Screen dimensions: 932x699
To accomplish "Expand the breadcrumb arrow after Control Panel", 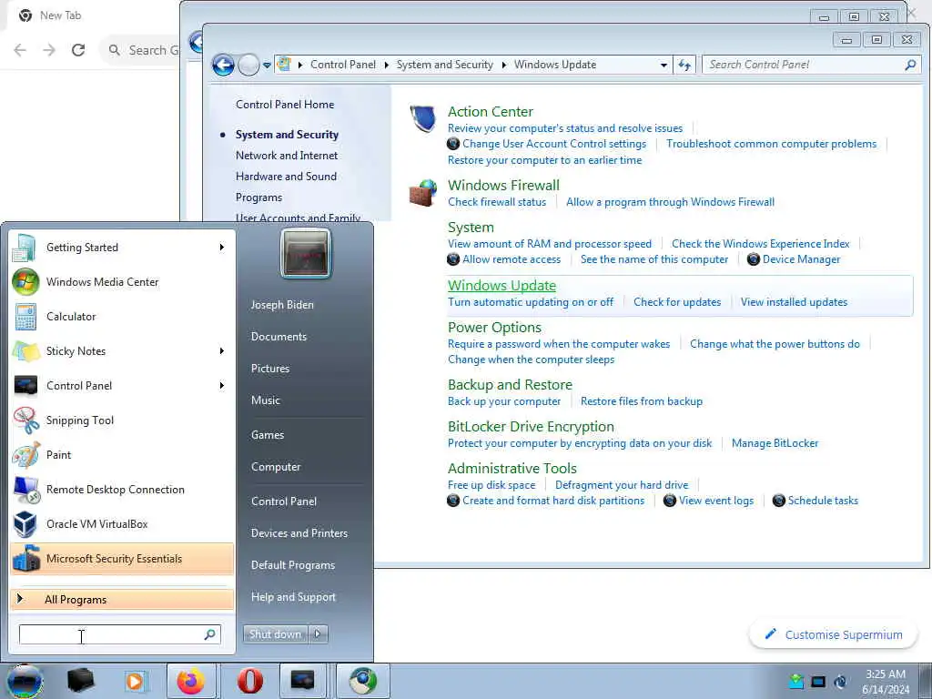I will click(x=386, y=65).
